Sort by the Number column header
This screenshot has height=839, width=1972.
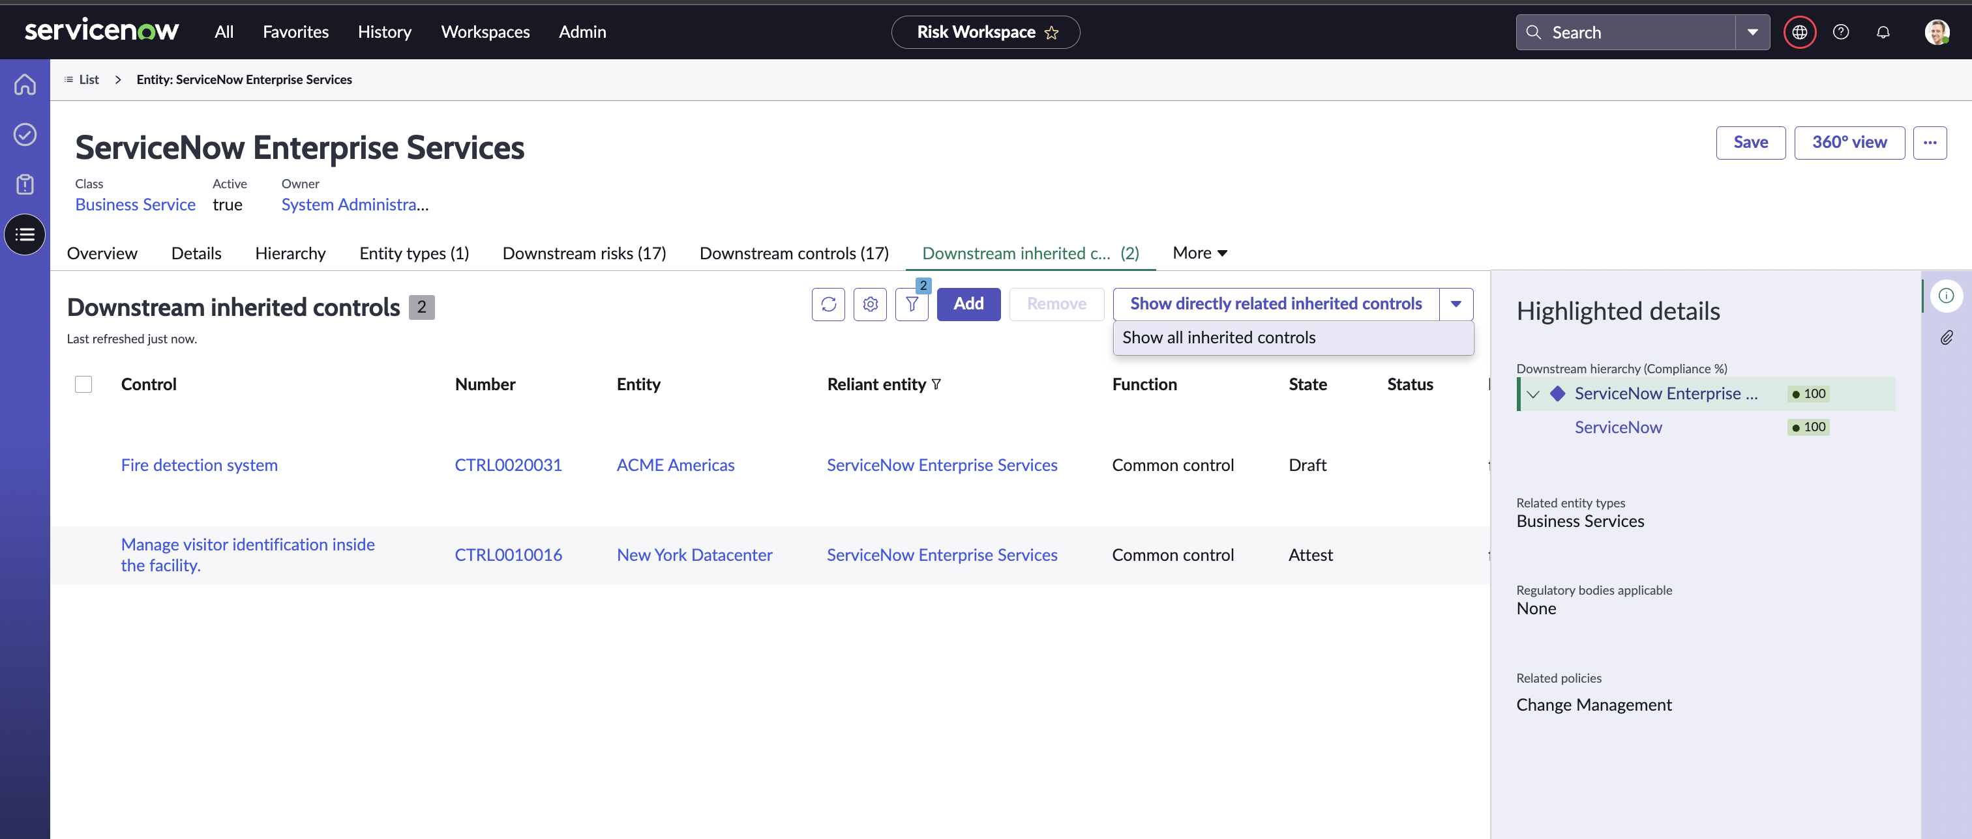coord(485,384)
